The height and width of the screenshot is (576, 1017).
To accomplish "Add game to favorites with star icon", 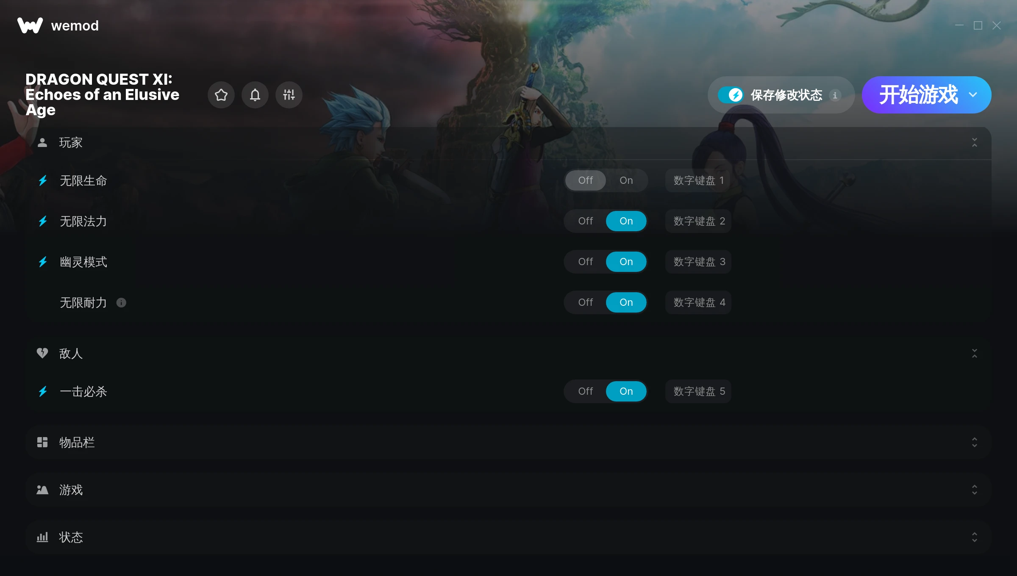I will pyautogui.click(x=221, y=95).
